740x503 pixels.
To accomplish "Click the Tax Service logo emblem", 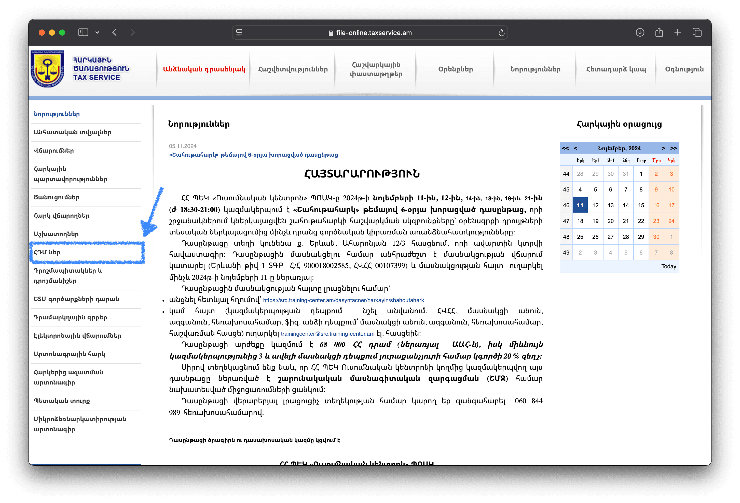I will [x=47, y=69].
